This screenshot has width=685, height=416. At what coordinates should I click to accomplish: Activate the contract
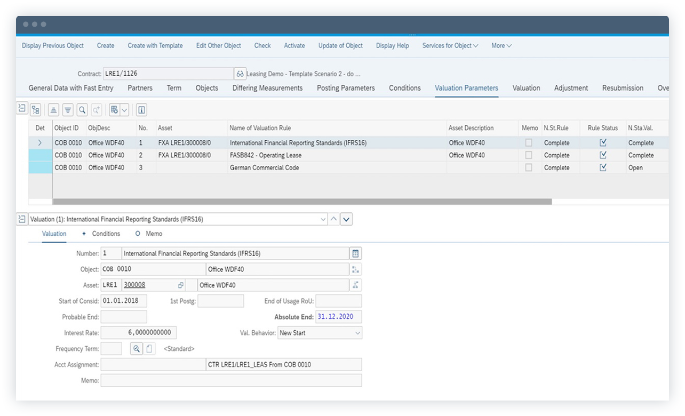294,46
